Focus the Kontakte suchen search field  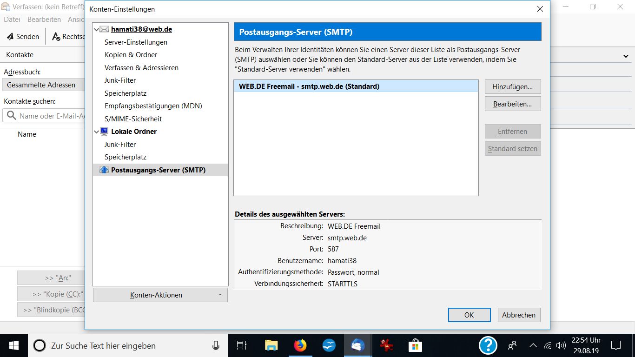point(44,116)
